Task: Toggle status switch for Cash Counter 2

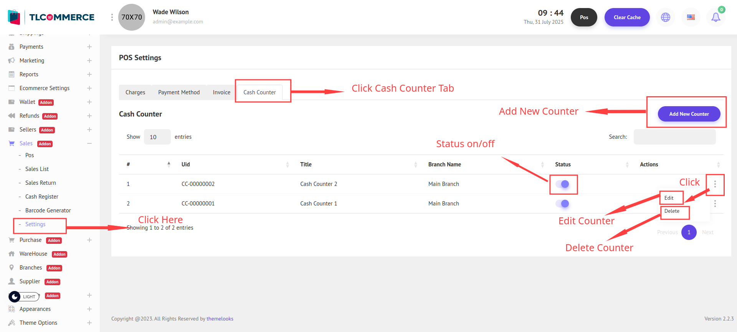Action: click(x=562, y=184)
